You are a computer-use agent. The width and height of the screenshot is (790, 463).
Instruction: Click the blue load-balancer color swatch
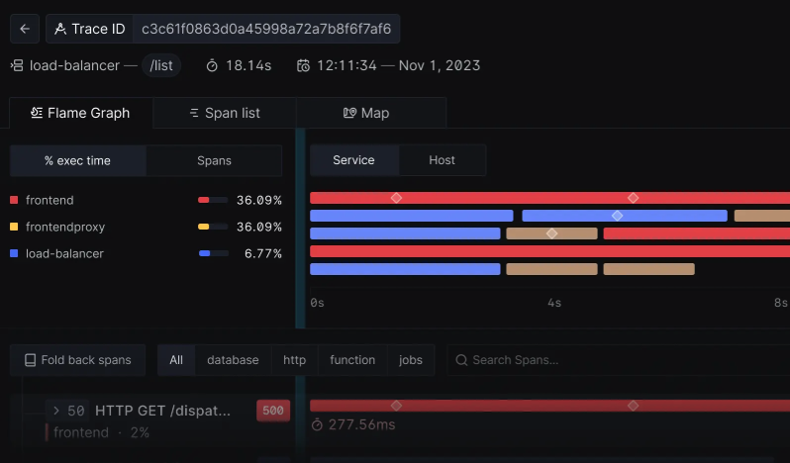pyautogui.click(x=14, y=253)
